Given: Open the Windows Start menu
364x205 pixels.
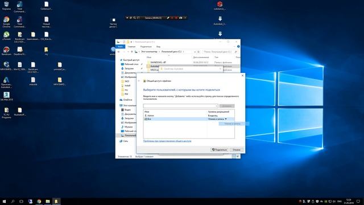Looking at the screenshot, I should click(x=4, y=201).
